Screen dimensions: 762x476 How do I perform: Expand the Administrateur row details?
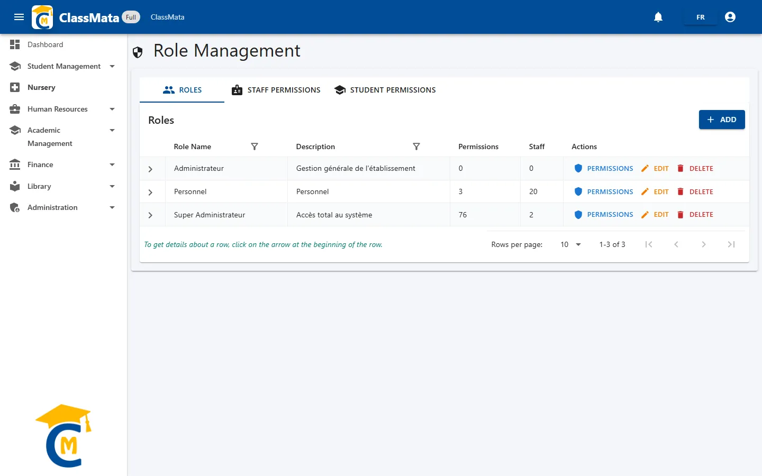(x=150, y=169)
